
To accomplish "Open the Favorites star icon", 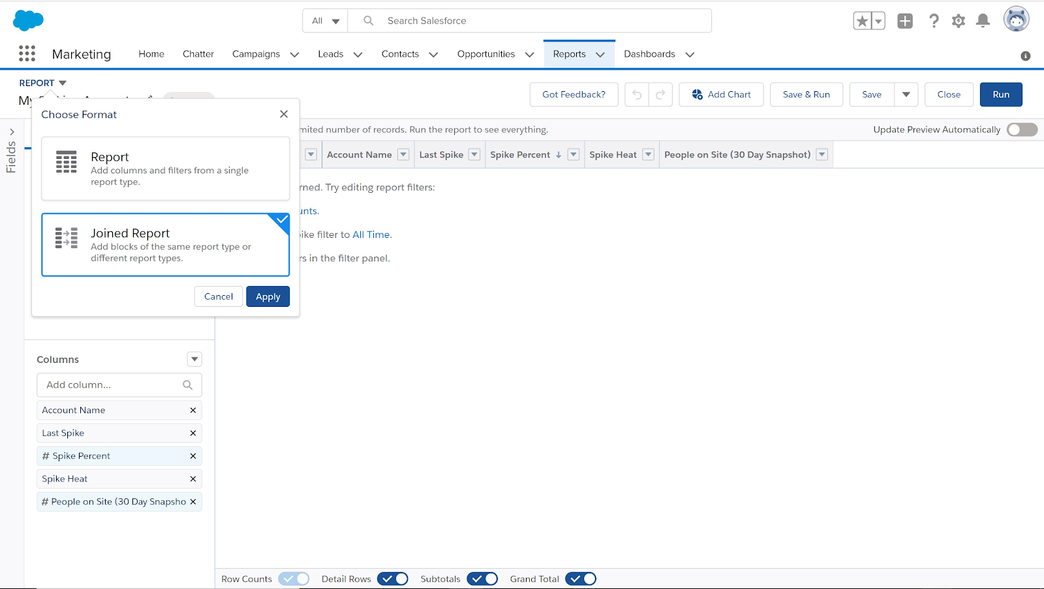I will 862,21.
